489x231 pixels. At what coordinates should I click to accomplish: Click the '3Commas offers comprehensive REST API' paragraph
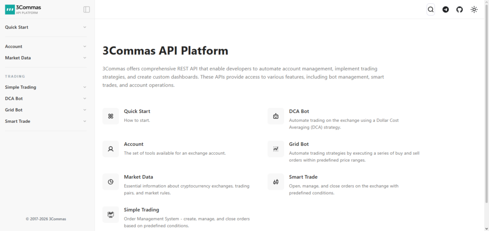[243, 77]
